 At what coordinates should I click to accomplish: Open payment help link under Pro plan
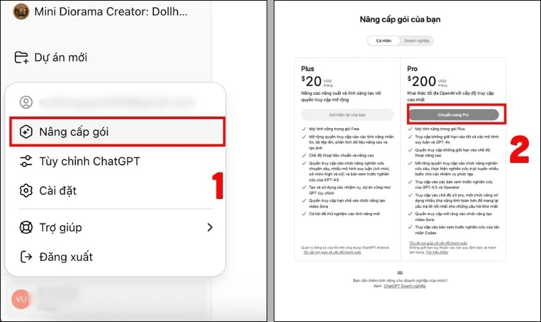(x=438, y=243)
